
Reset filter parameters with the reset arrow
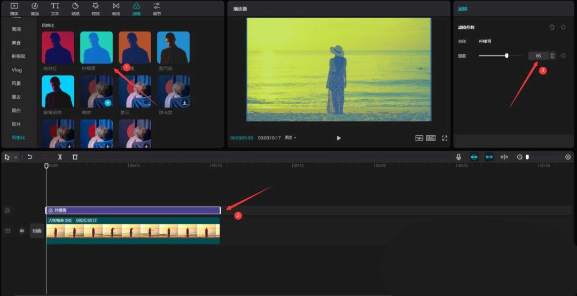pyautogui.click(x=552, y=27)
